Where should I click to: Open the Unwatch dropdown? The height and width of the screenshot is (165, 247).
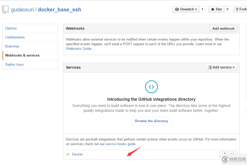coord(186,9)
